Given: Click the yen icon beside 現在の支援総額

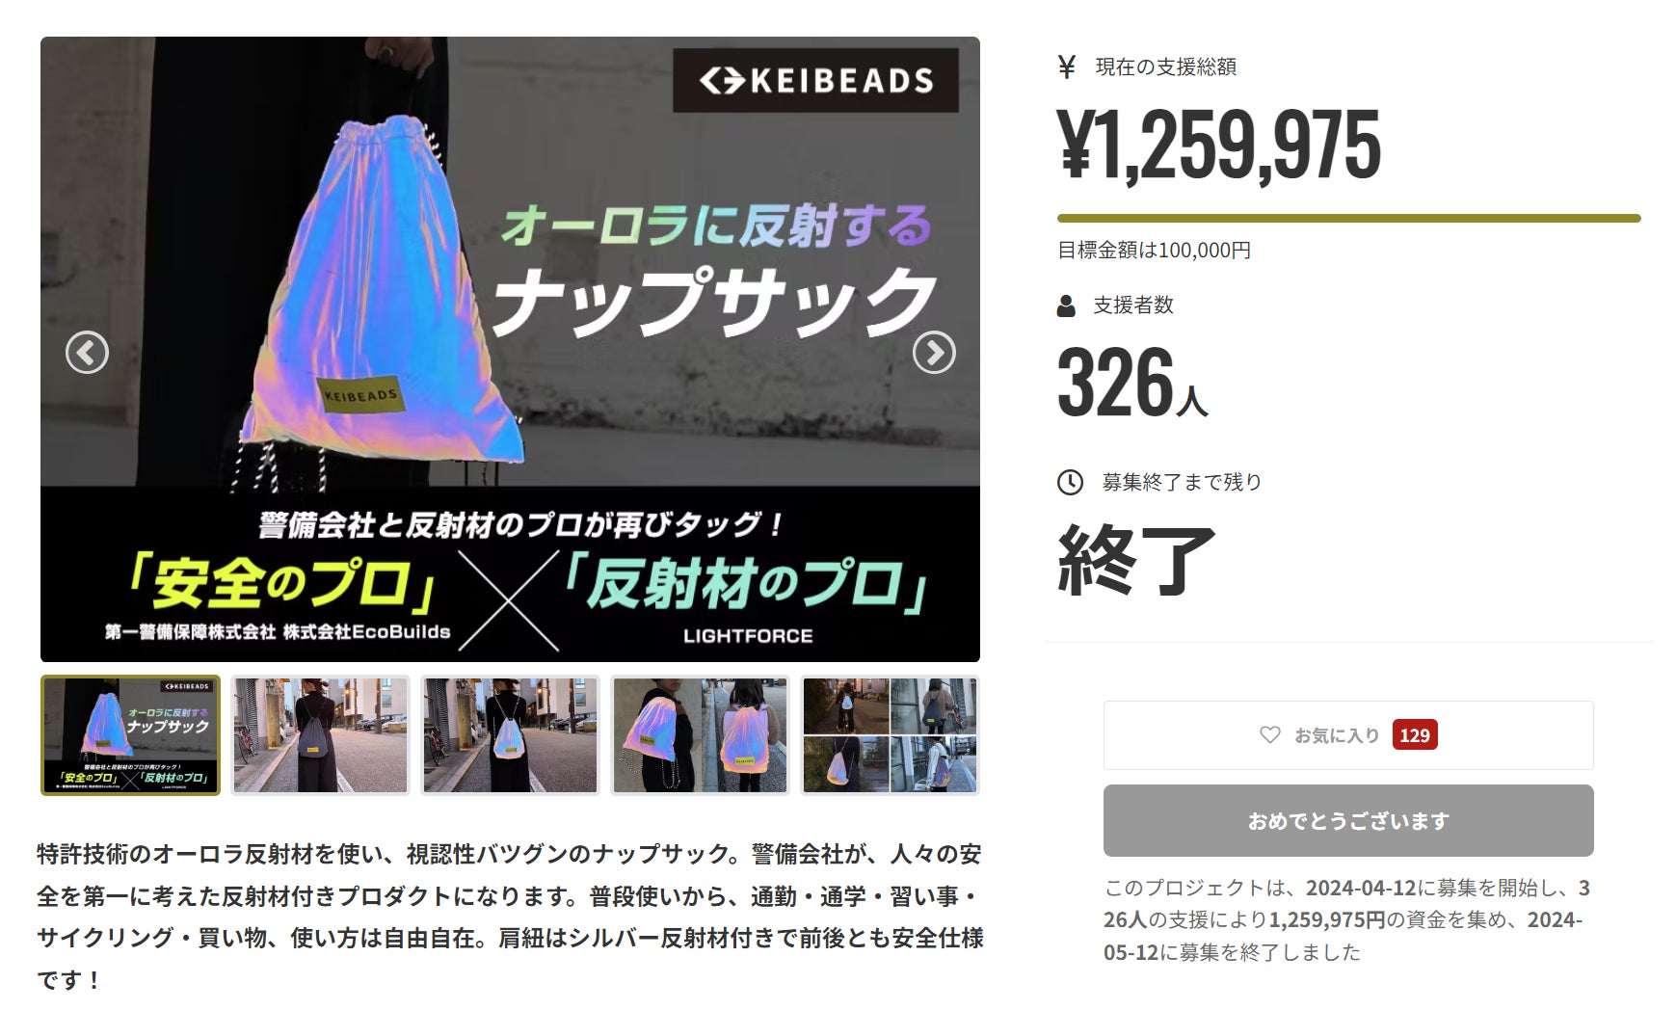Looking at the screenshot, I should tap(1067, 66).
